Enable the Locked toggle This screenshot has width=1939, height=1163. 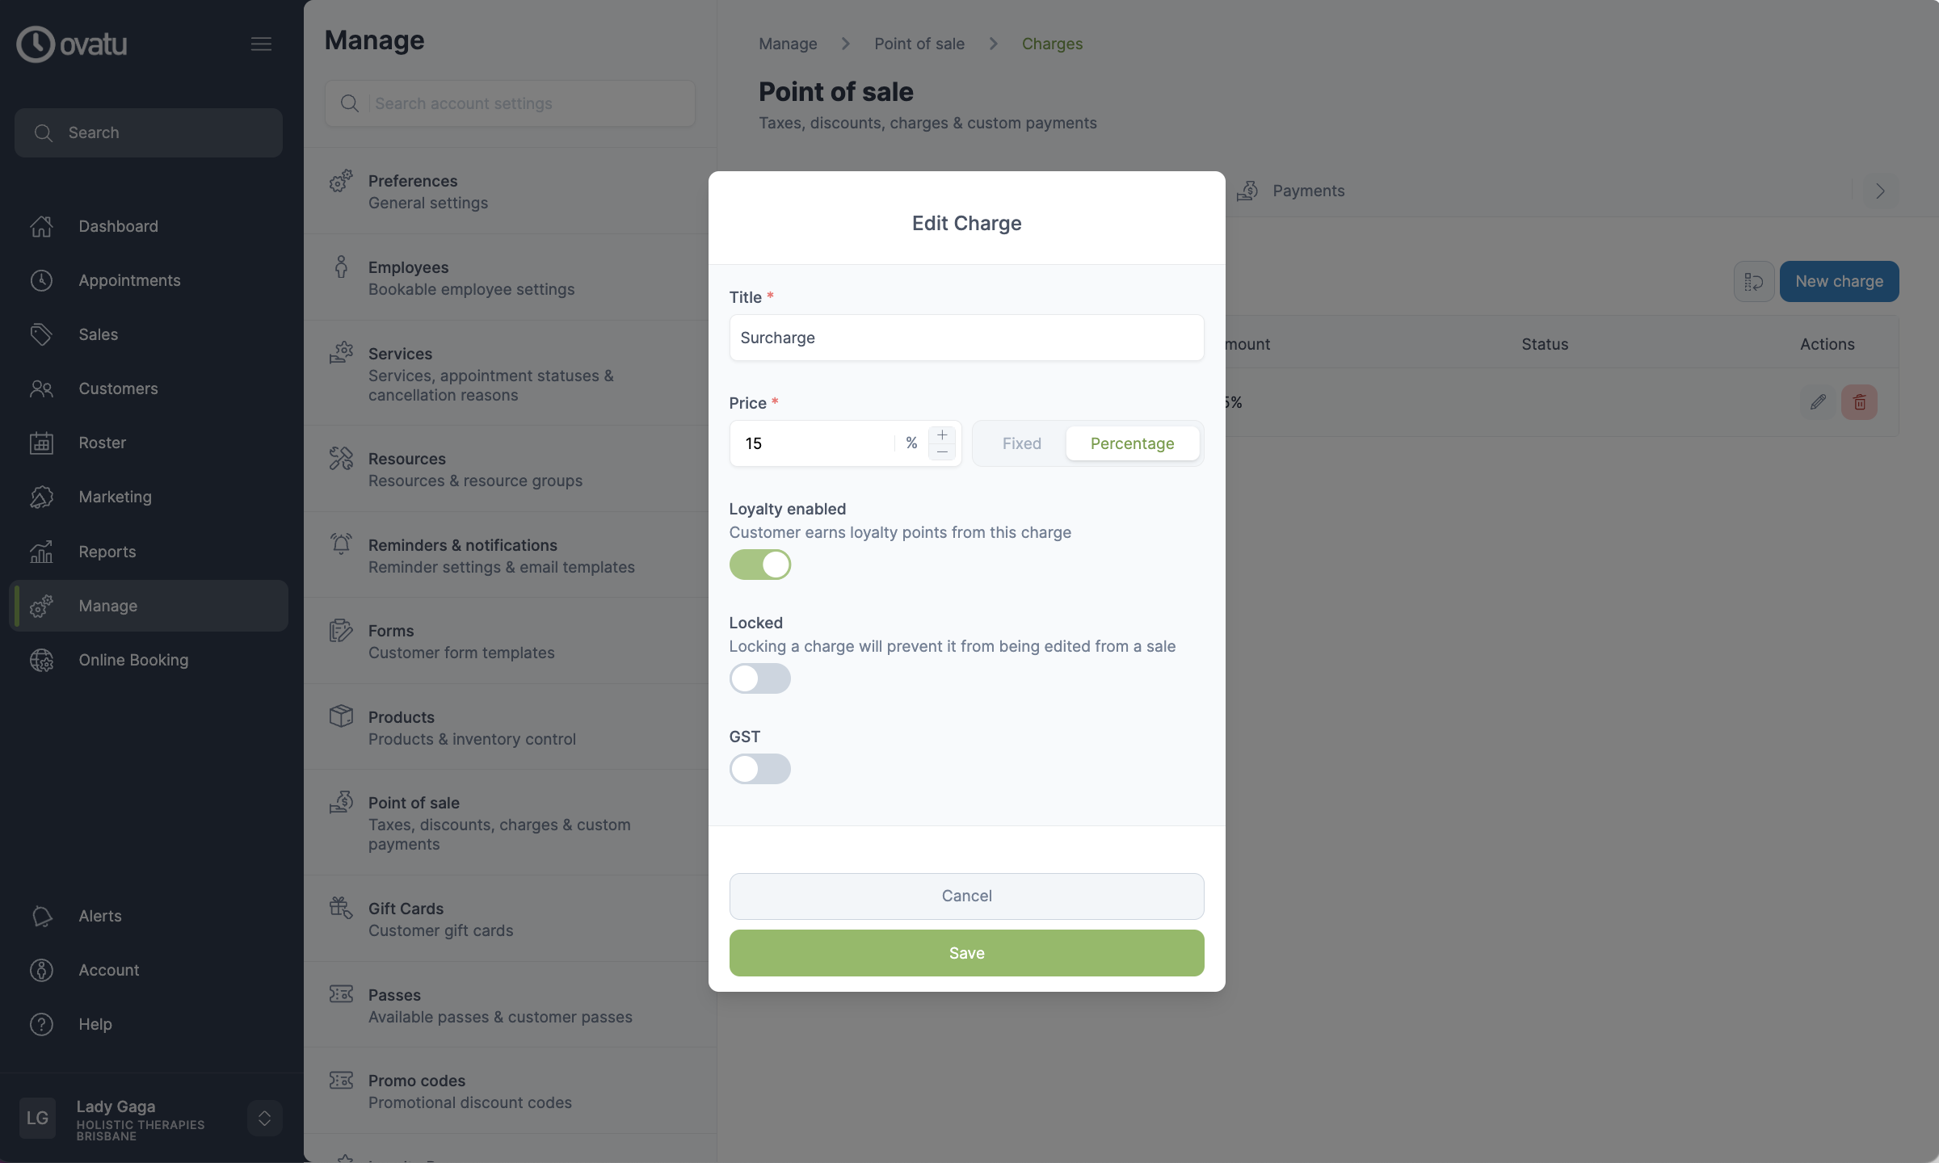759,678
